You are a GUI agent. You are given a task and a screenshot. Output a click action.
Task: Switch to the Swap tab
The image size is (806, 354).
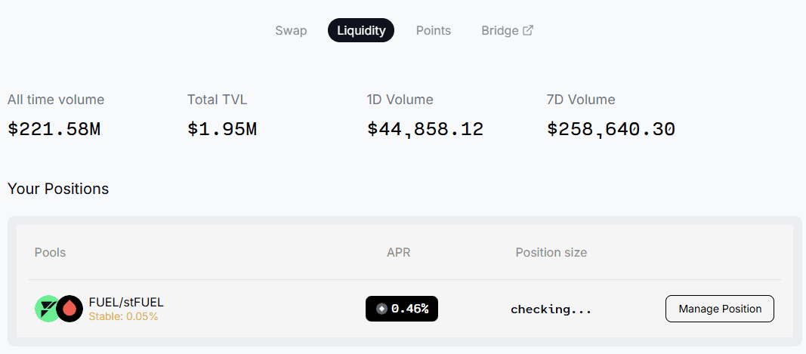coord(291,31)
